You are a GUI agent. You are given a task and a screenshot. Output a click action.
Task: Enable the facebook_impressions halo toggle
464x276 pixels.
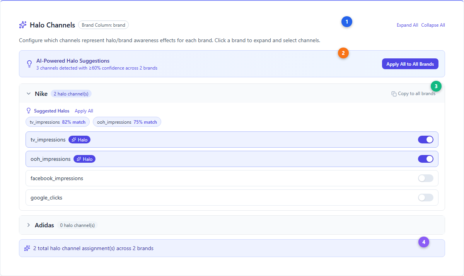[x=426, y=178]
